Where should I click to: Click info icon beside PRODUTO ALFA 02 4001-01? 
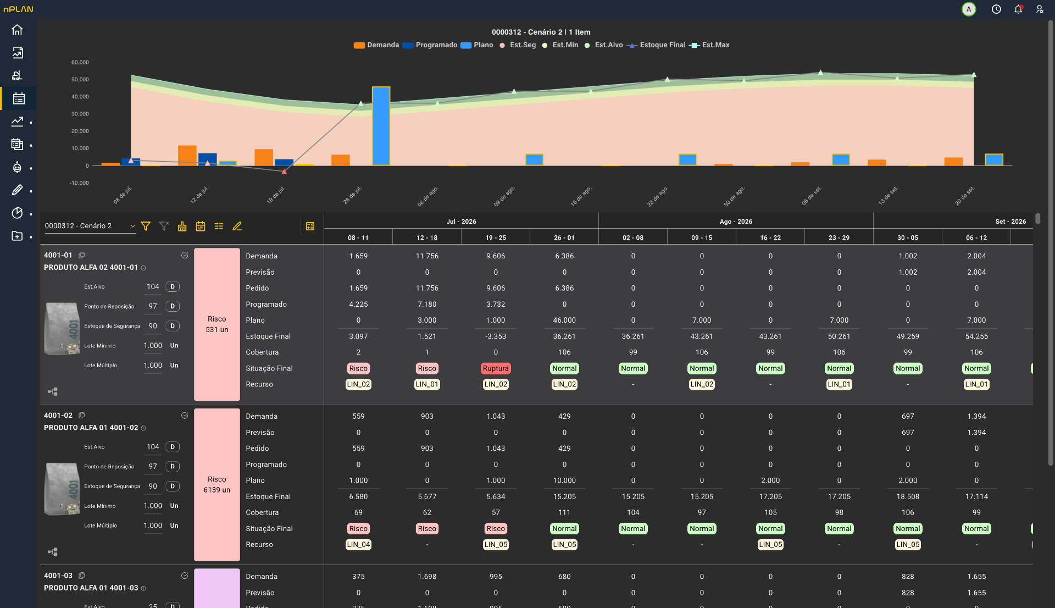coord(143,268)
